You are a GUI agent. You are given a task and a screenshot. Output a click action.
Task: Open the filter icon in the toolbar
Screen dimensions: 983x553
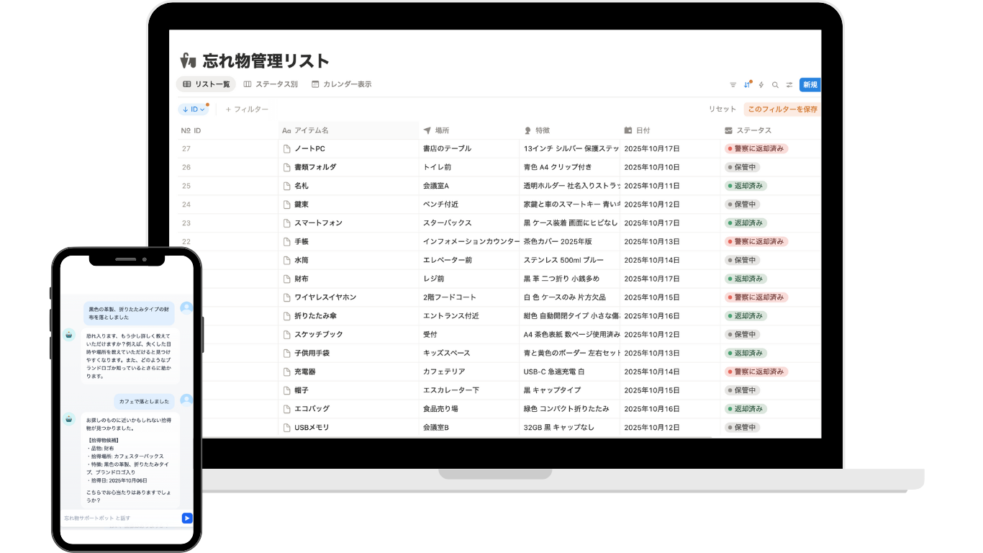click(733, 84)
